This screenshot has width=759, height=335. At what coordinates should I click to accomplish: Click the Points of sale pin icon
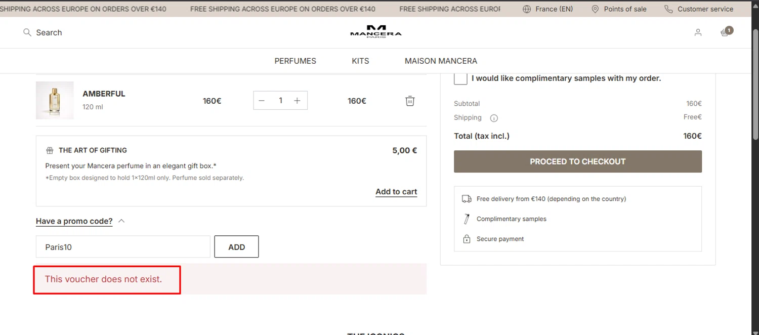595,9
